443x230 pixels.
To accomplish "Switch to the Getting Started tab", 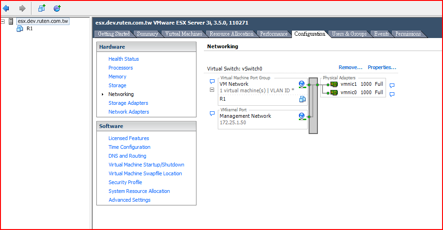I will click(x=114, y=34).
